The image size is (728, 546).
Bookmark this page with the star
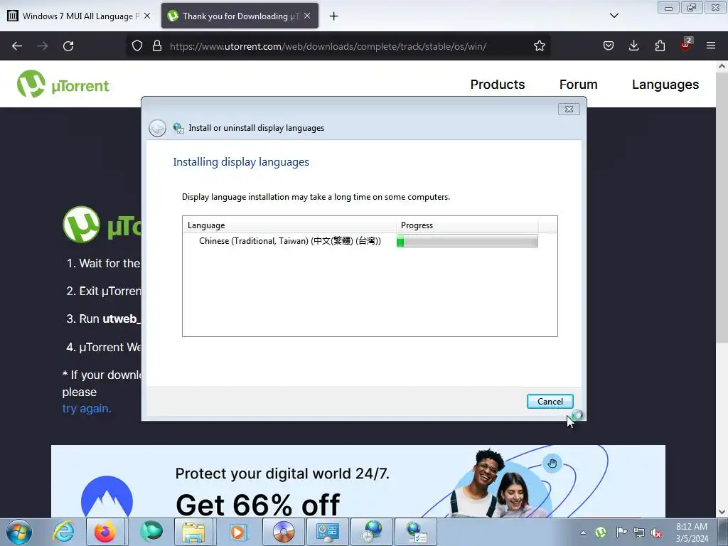539,46
